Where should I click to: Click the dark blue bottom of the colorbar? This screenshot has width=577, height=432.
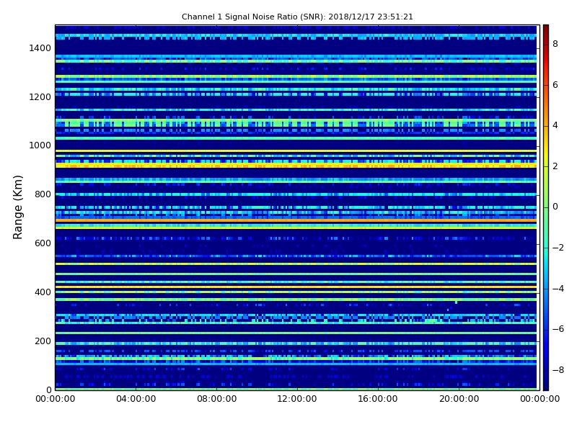click(x=546, y=384)
